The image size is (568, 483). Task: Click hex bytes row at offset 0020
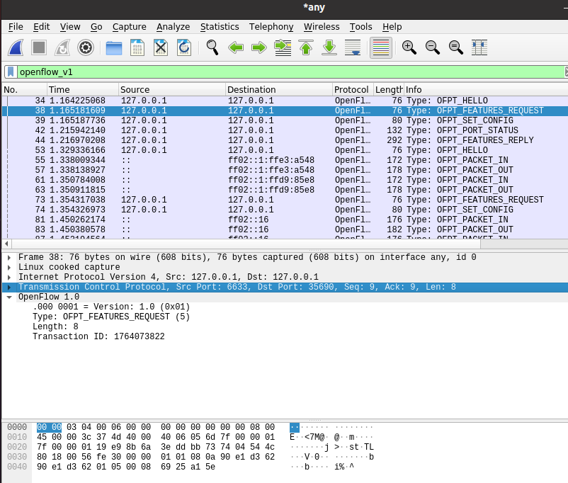[156, 447]
